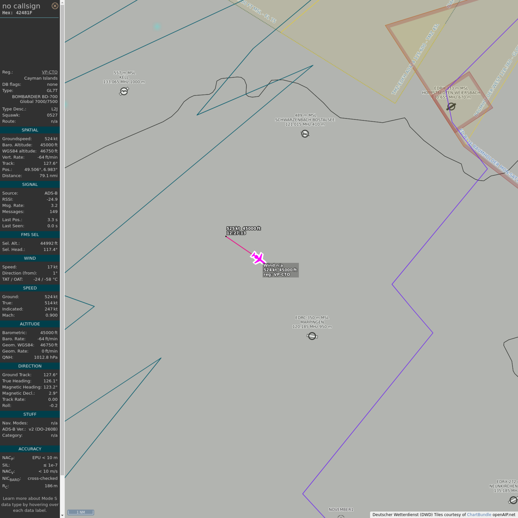Click the ACCURACY section header
The width and height of the screenshot is (518, 518).
30,449
